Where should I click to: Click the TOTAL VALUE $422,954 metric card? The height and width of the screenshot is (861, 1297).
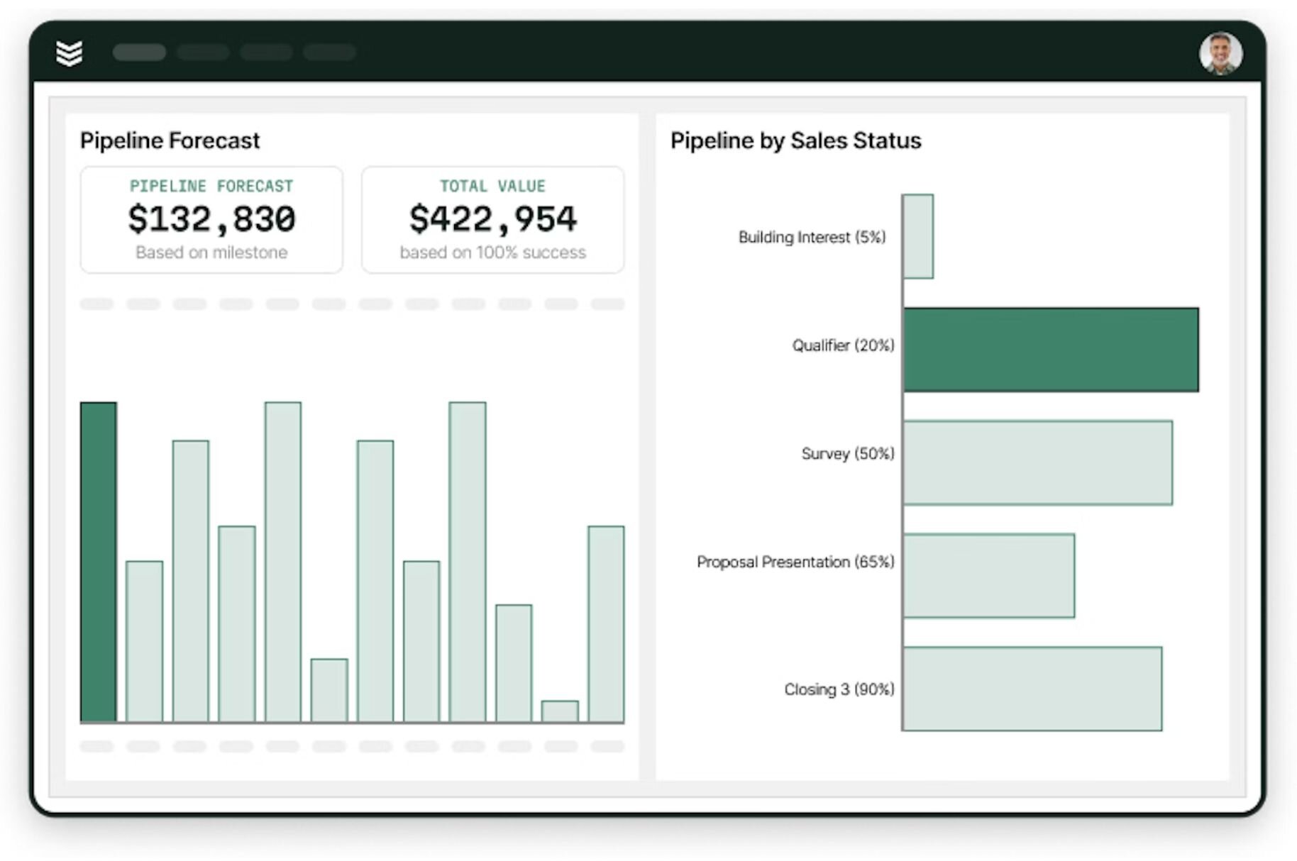[494, 220]
